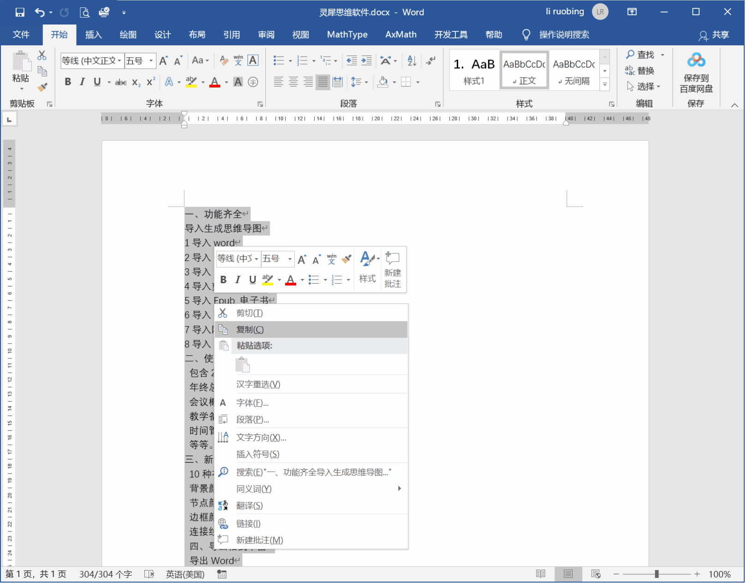This screenshot has height=583, width=747.
Task: Expand the bullets list dropdown arrow in ribbon
Action: click(291, 61)
